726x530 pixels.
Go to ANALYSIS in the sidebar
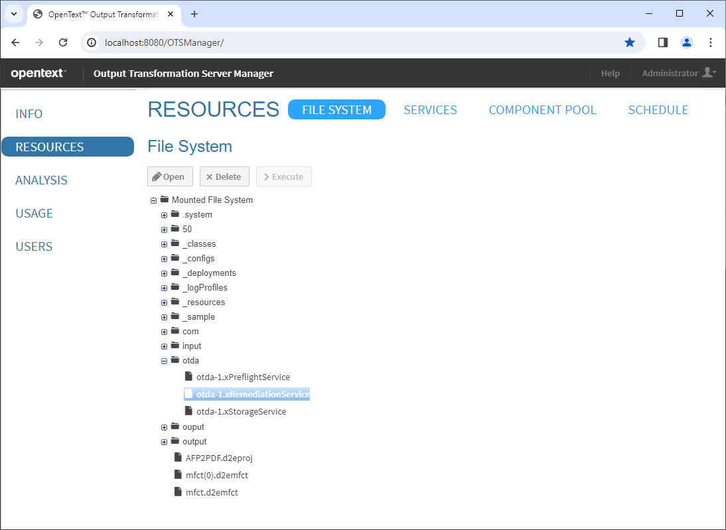coord(41,180)
